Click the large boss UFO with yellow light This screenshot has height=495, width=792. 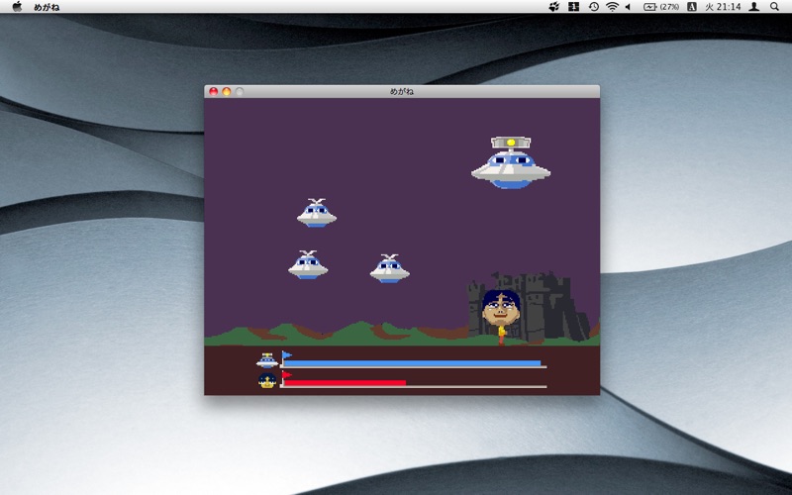(511, 163)
